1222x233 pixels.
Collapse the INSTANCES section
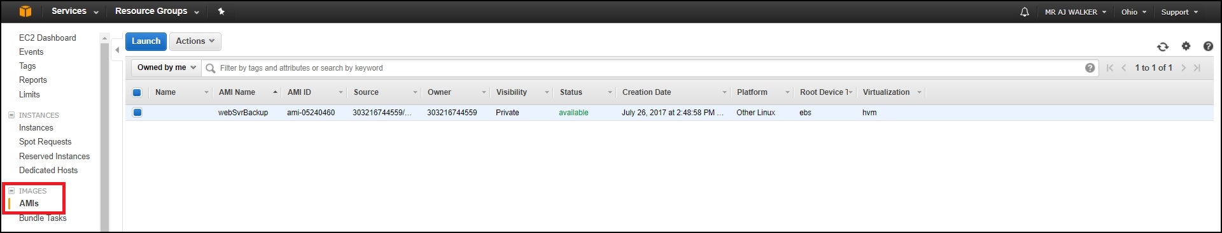(x=11, y=115)
